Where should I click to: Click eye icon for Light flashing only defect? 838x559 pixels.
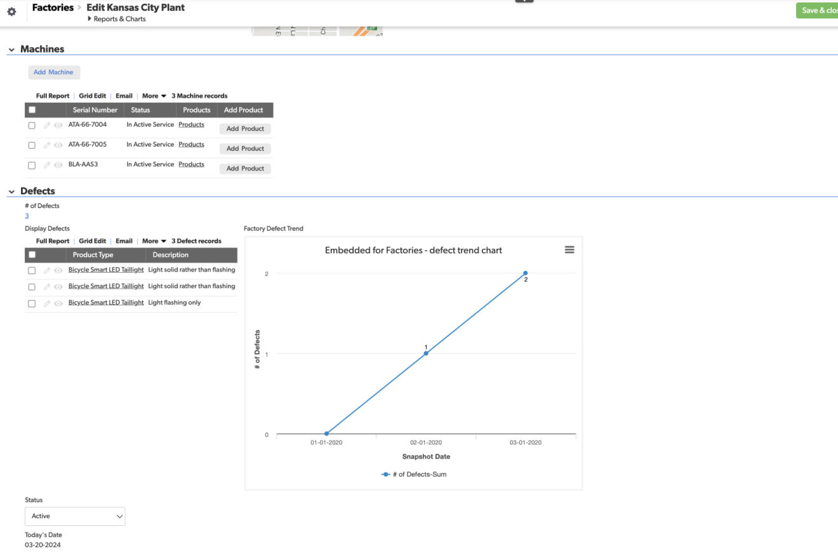(x=58, y=303)
